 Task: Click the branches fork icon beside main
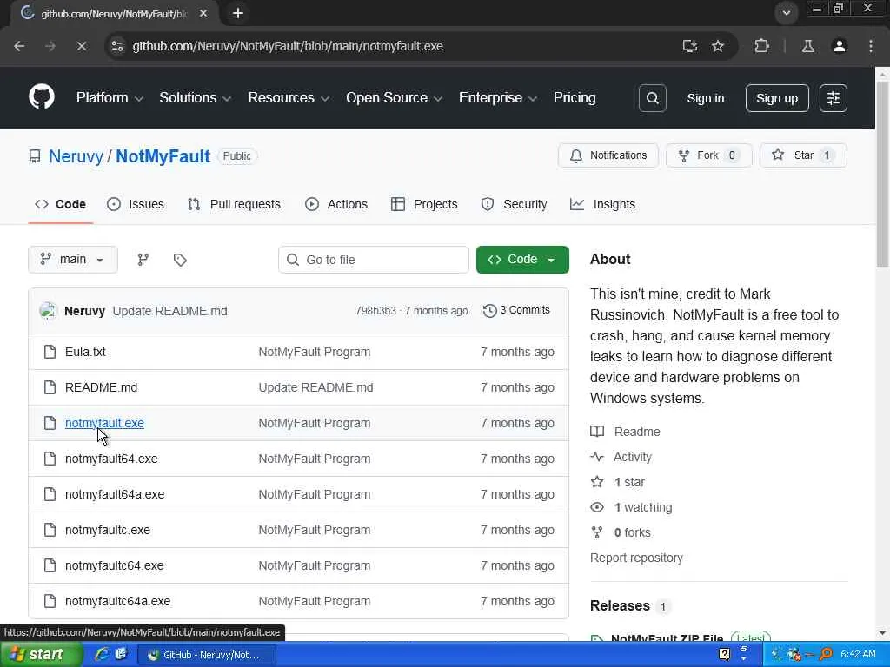click(x=143, y=260)
